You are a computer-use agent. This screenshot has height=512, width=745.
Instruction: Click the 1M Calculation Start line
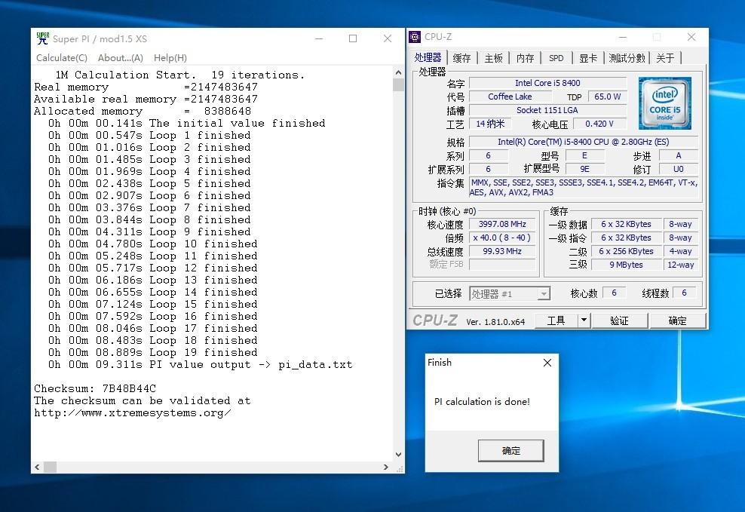point(180,75)
